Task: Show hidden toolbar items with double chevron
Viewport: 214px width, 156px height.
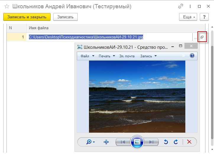Action: tap(184, 56)
